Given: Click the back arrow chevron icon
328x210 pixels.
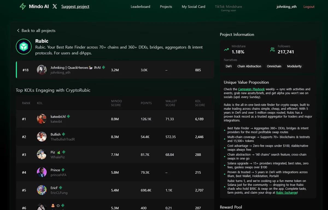Looking at the screenshot, I should click(x=18, y=31).
